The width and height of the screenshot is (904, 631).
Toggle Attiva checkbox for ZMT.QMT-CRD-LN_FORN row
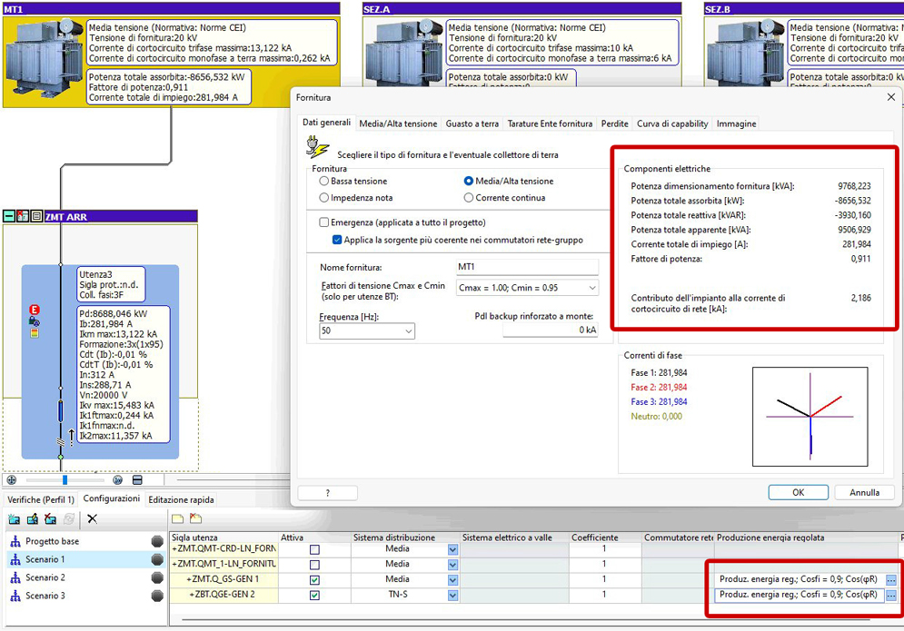tap(314, 550)
